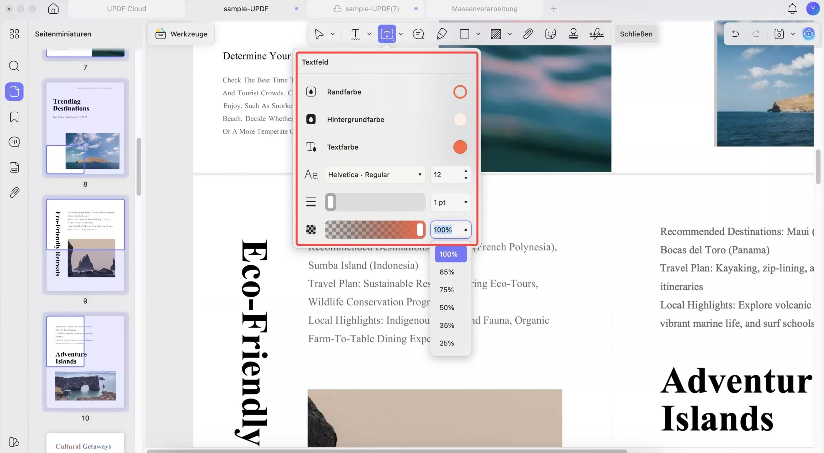The image size is (824, 453).
Task: Choose 100% opacity from the list
Action: [x=451, y=254]
